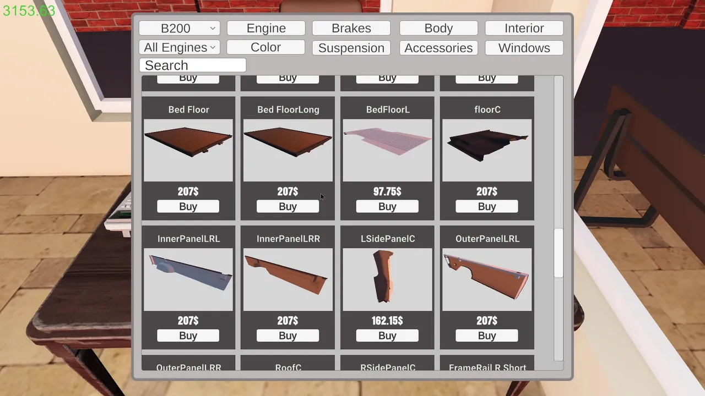Select the InnerPanelLRL preview image
The image size is (705, 396).
pyautogui.click(x=188, y=279)
